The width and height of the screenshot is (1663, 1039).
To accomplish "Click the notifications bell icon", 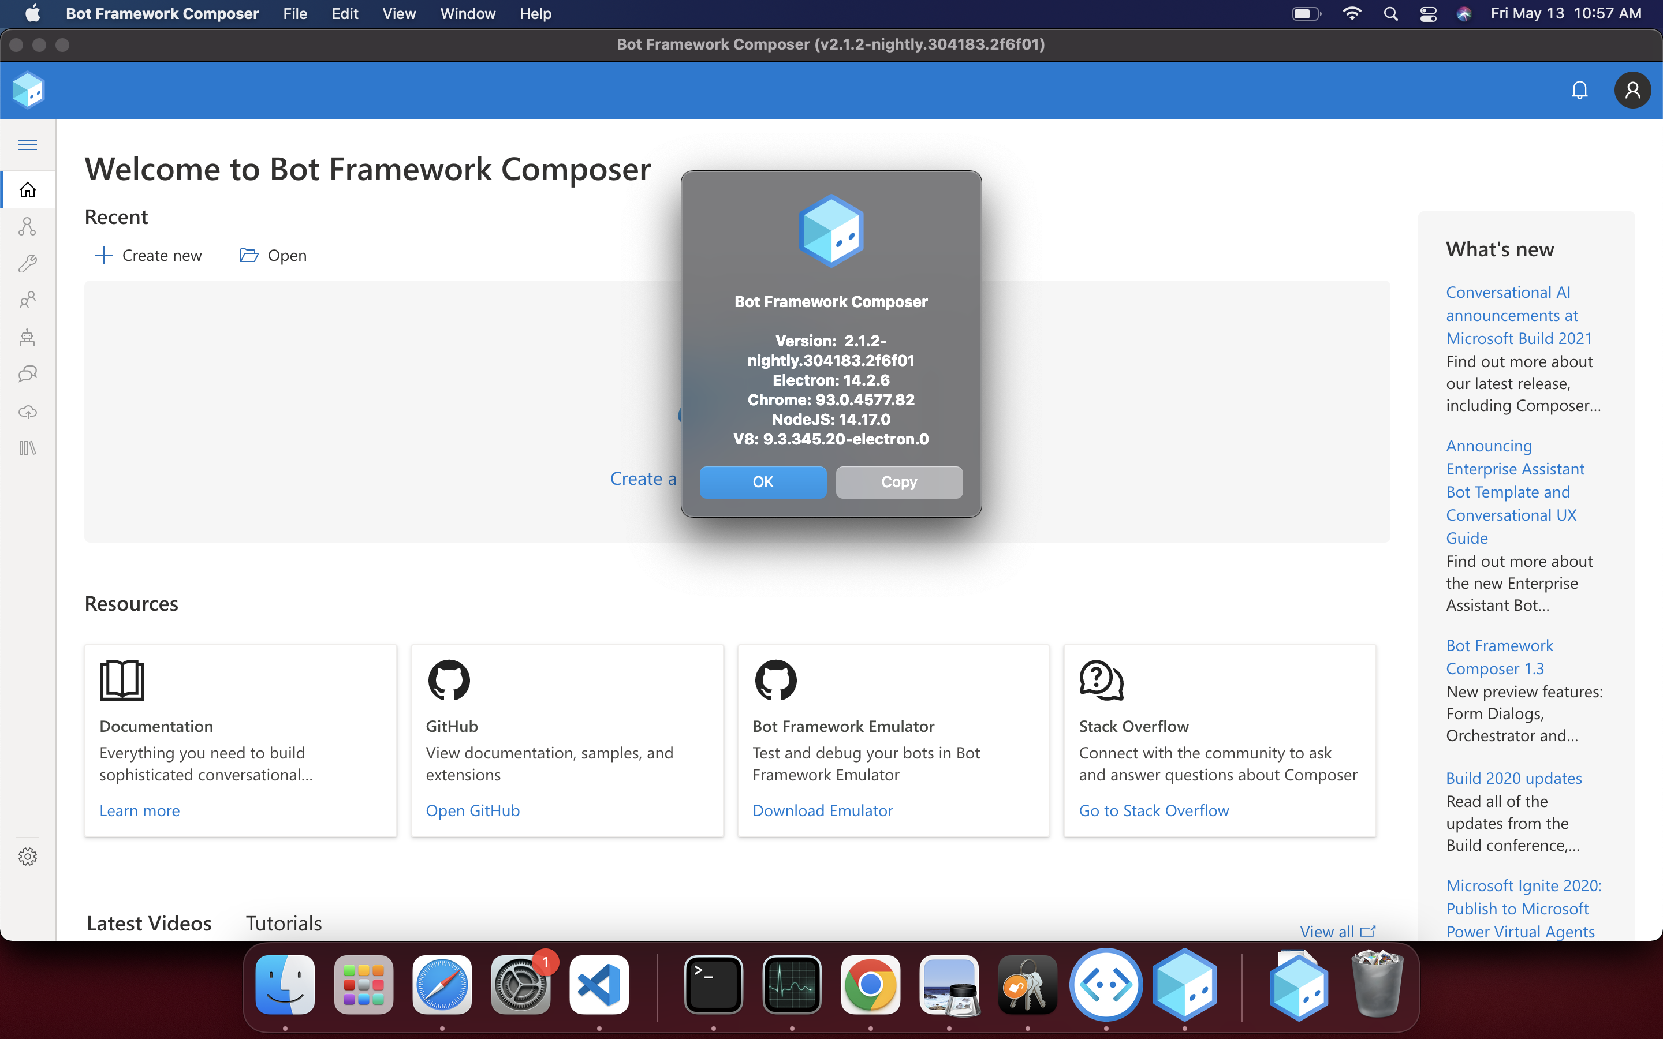I will (1579, 90).
